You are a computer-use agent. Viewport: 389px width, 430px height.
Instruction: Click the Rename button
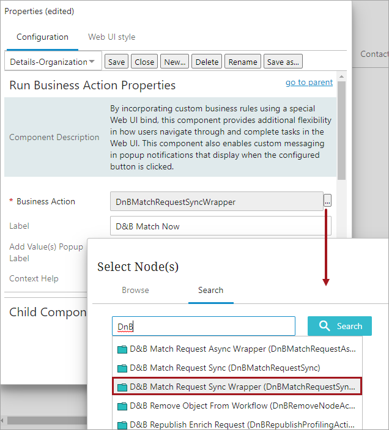pyautogui.click(x=243, y=62)
